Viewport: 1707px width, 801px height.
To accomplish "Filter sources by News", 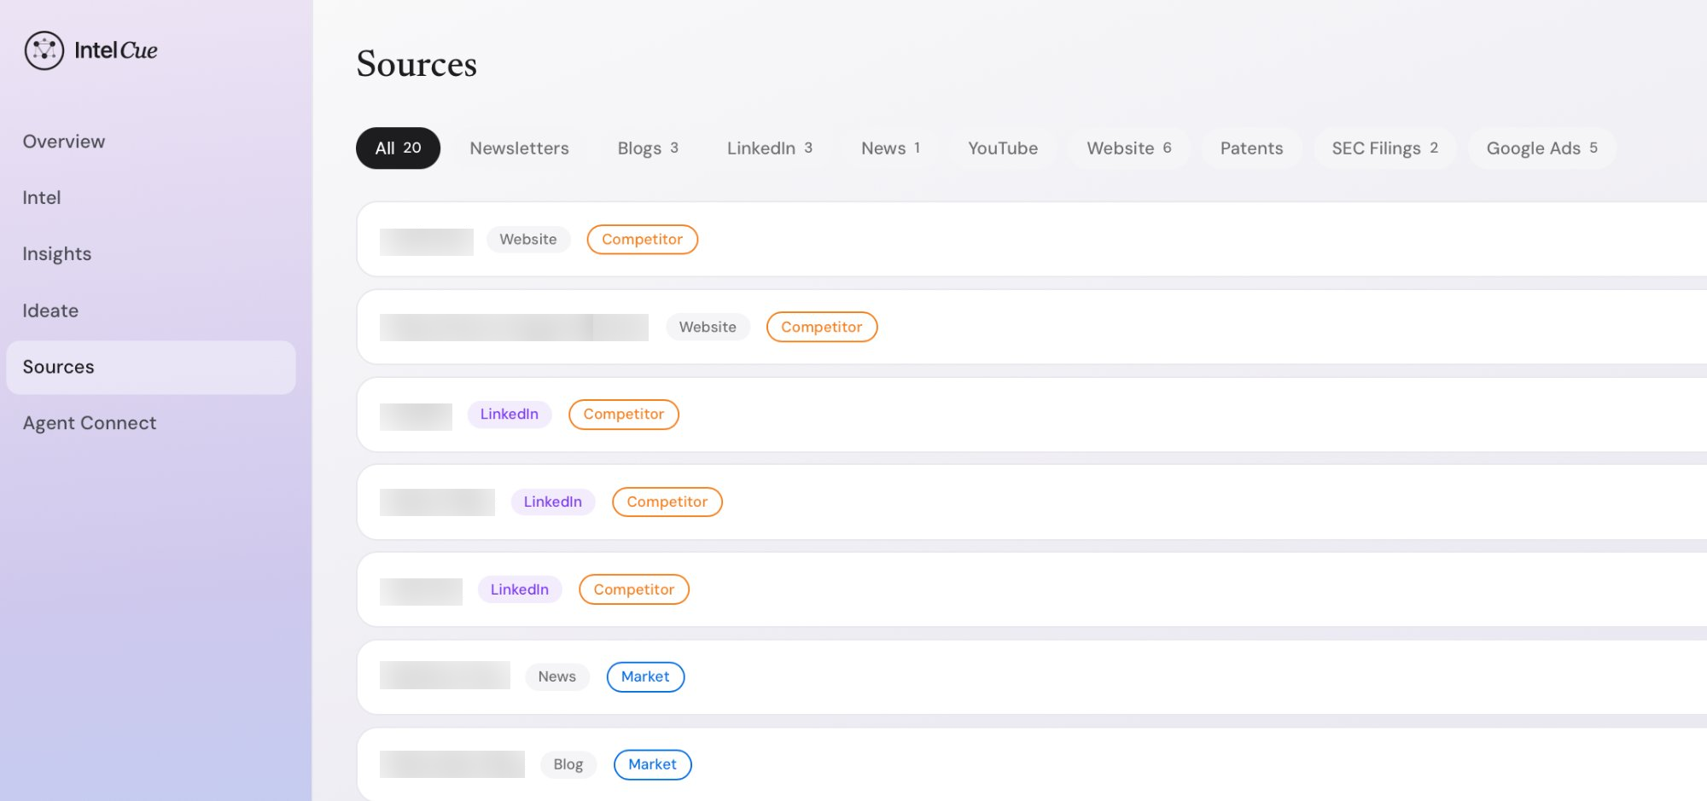I will point(890,148).
